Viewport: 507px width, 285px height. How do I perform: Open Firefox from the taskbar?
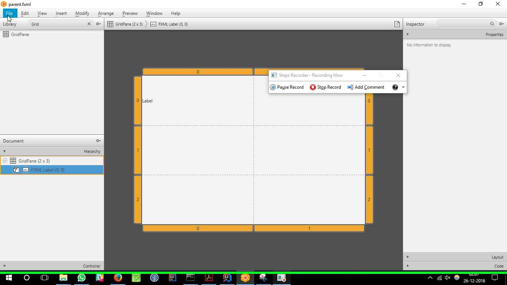pyautogui.click(x=118, y=278)
